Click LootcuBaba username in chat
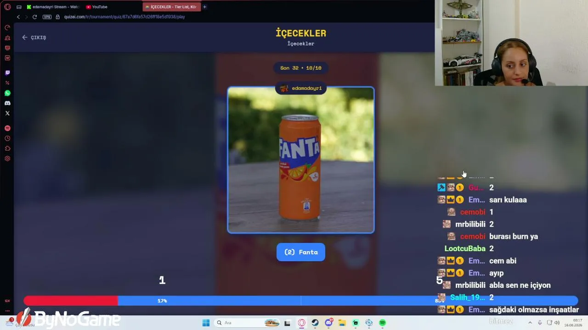Image resolution: width=588 pixels, height=330 pixels. pyautogui.click(x=465, y=248)
